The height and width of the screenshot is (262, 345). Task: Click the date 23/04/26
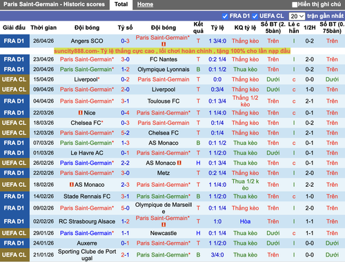click(43, 59)
